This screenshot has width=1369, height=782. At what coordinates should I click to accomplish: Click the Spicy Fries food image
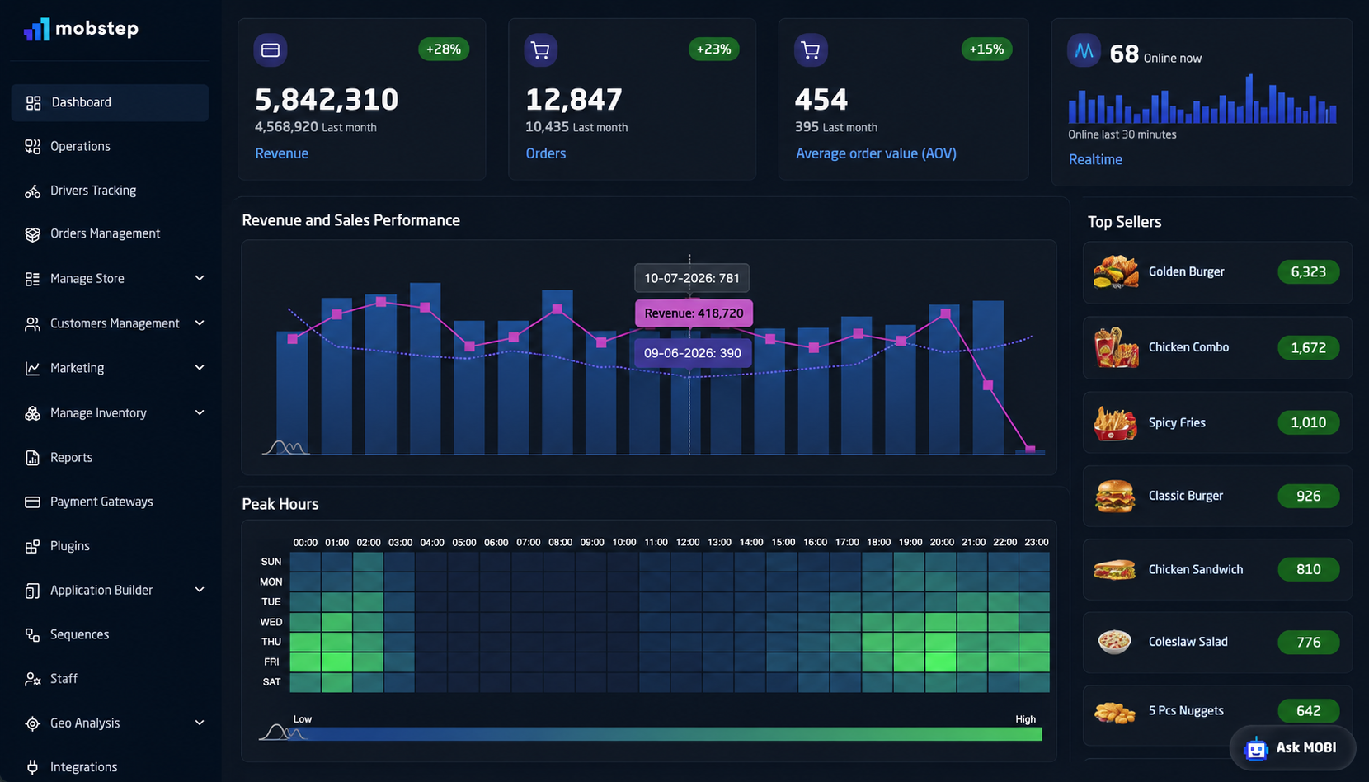[x=1115, y=422]
